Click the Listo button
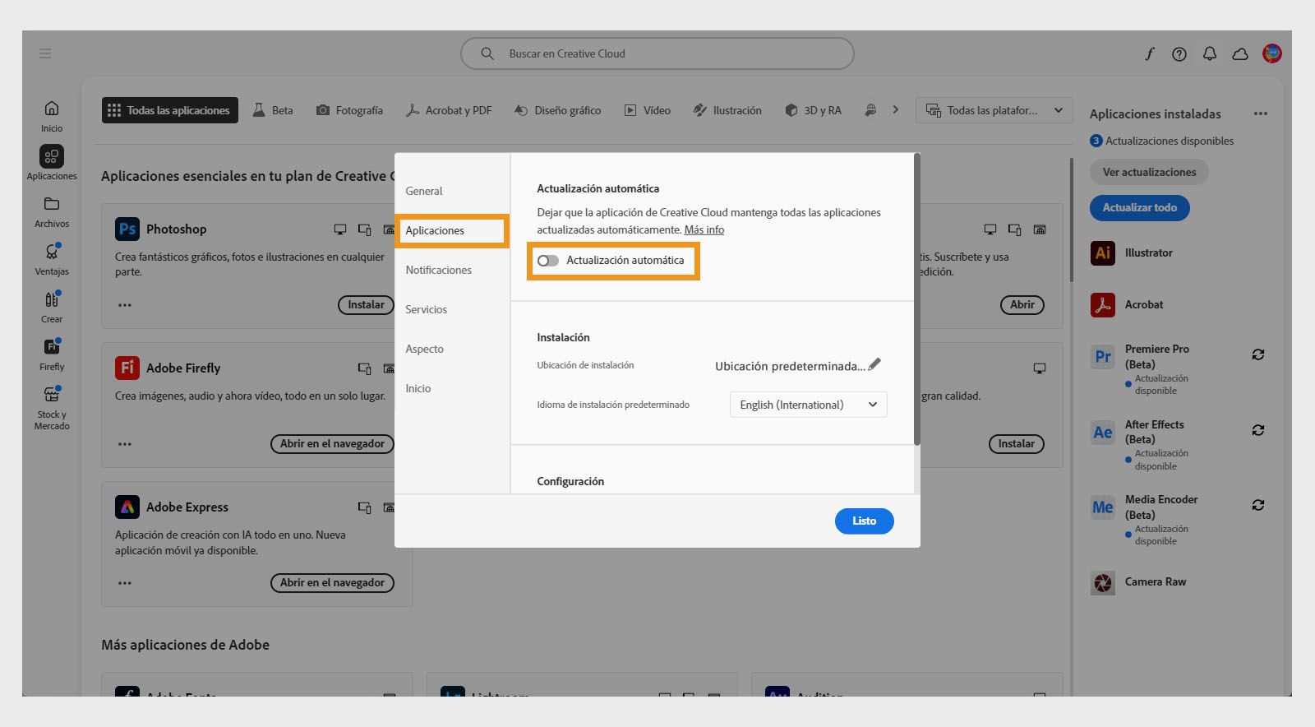 (x=865, y=521)
